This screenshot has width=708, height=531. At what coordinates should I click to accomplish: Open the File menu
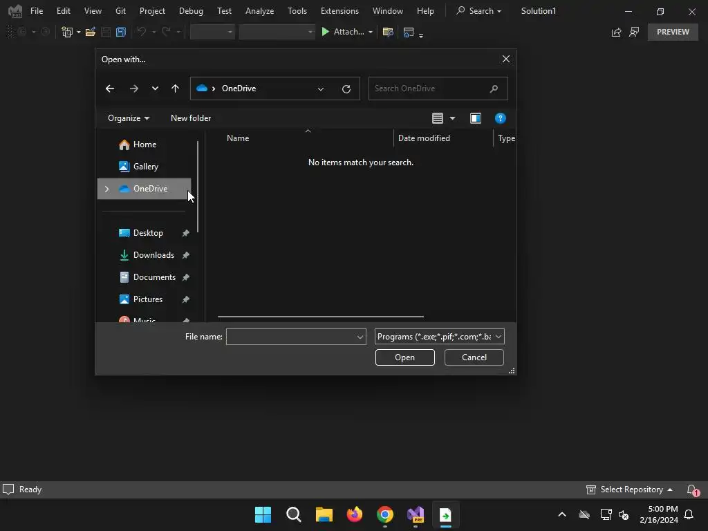pyautogui.click(x=37, y=11)
